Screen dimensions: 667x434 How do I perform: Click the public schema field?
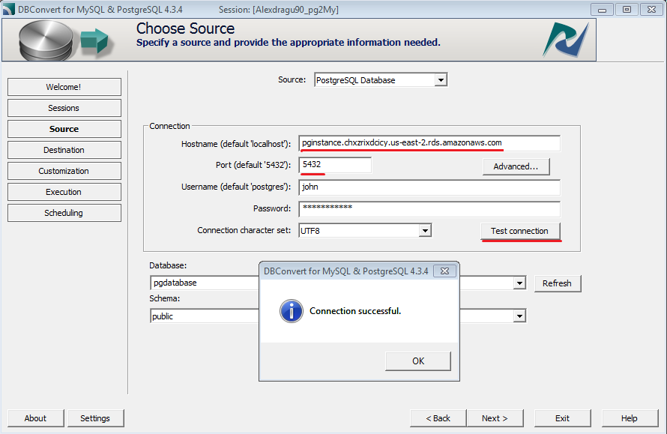(205, 316)
